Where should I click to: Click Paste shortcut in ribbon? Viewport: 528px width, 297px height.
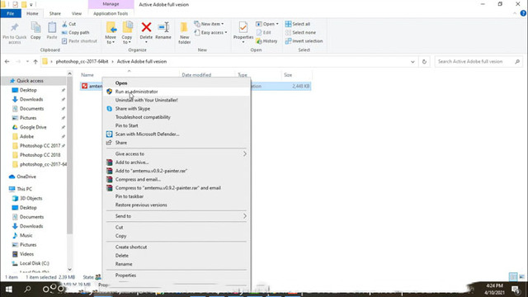click(79, 41)
